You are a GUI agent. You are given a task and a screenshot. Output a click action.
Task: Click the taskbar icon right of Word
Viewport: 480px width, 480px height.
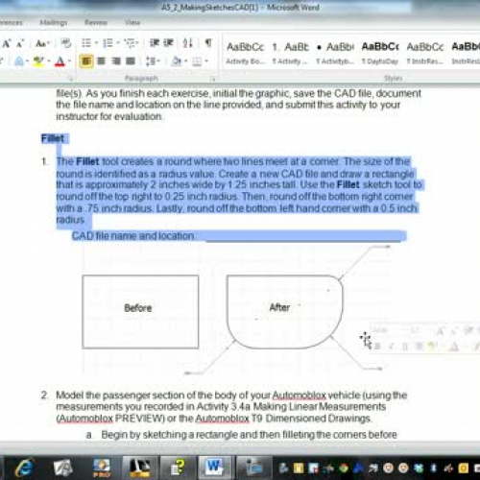tap(254, 468)
